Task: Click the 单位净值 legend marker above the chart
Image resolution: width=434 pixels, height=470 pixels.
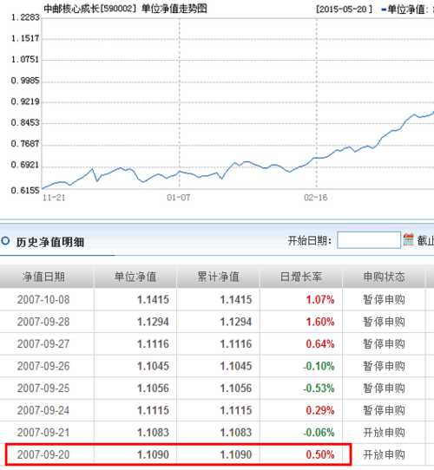Action: click(x=384, y=10)
